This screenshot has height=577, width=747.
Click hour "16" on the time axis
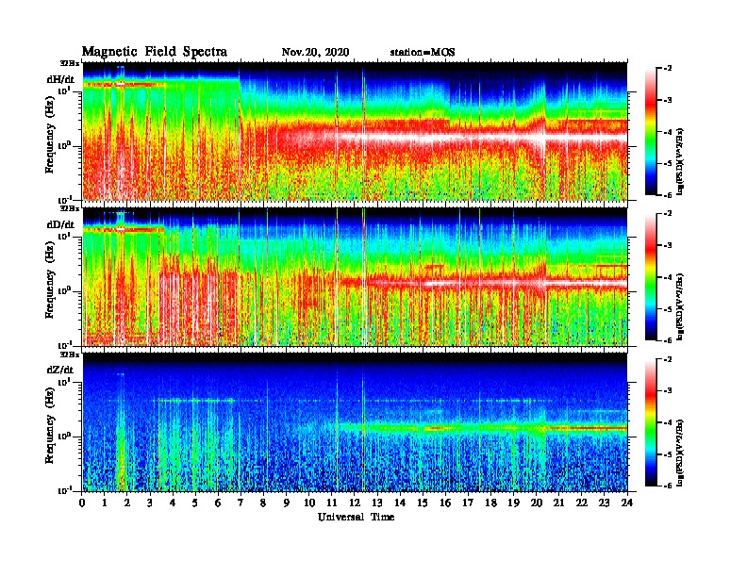(445, 503)
